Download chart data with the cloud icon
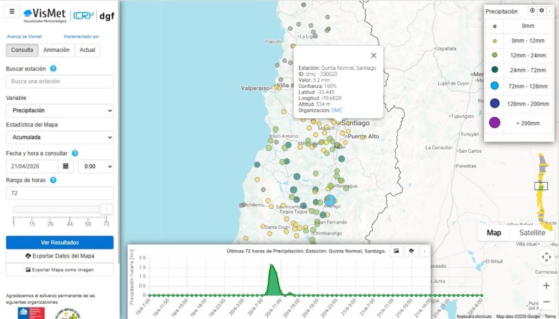The height and width of the screenshot is (319, 559). 411,251
